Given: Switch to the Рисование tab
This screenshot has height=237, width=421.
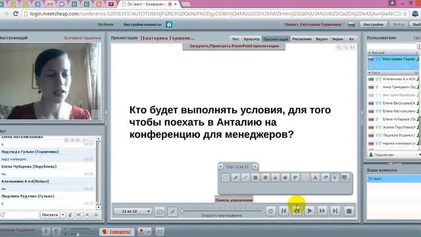Looking at the screenshot, I should click(x=302, y=39).
